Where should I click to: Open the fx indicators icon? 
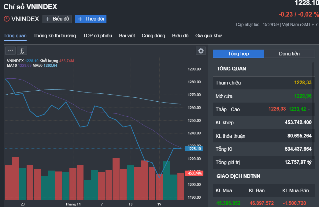click(22, 51)
